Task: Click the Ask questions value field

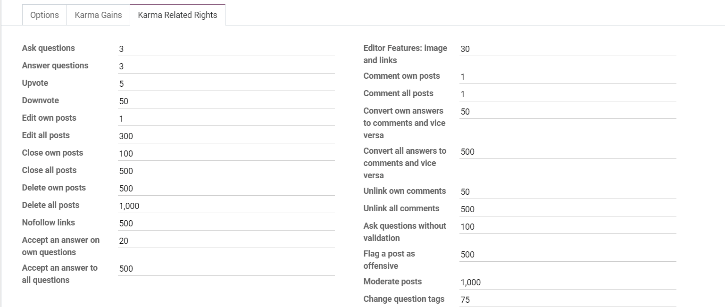Action: tap(226, 49)
